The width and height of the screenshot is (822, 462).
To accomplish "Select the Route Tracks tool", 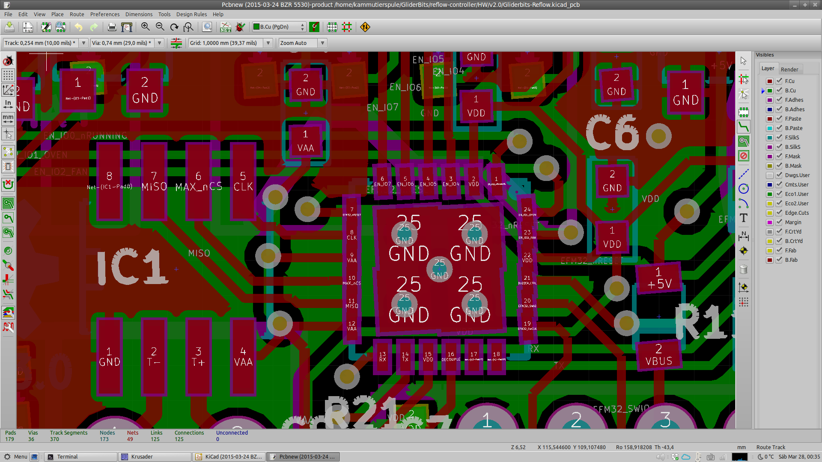I will click(x=744, y=127).
